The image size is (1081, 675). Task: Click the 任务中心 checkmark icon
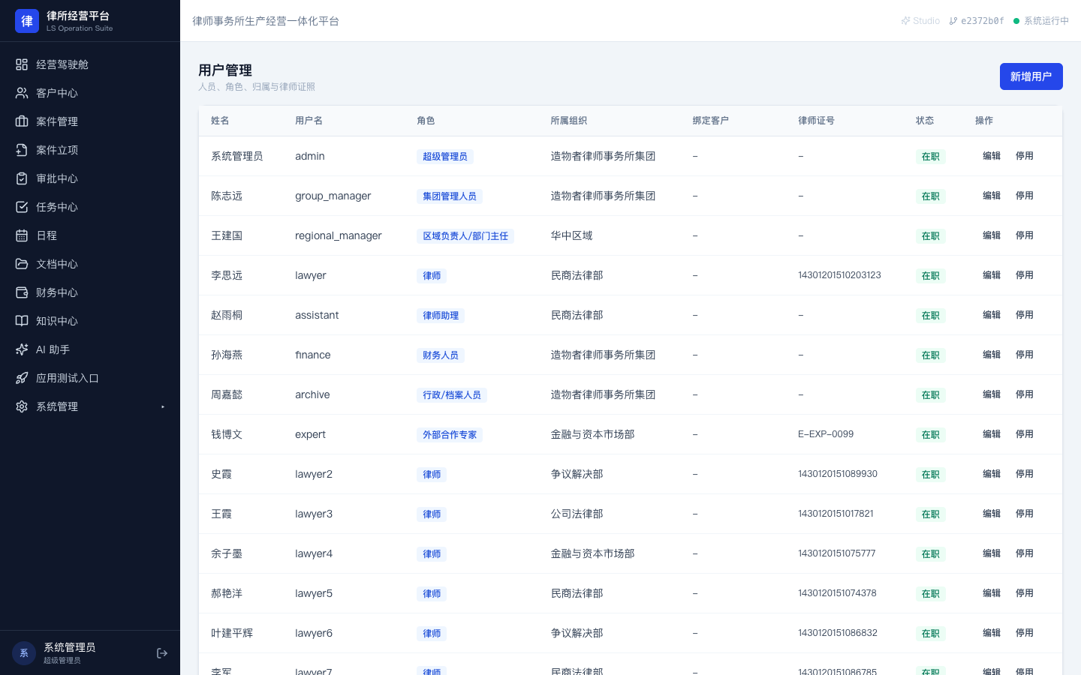pos(22,207)
